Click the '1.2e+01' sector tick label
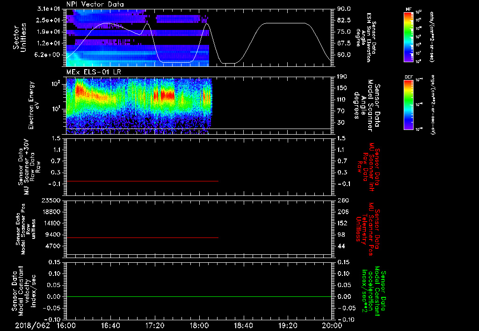479x331 pixels. click(49, 43)
